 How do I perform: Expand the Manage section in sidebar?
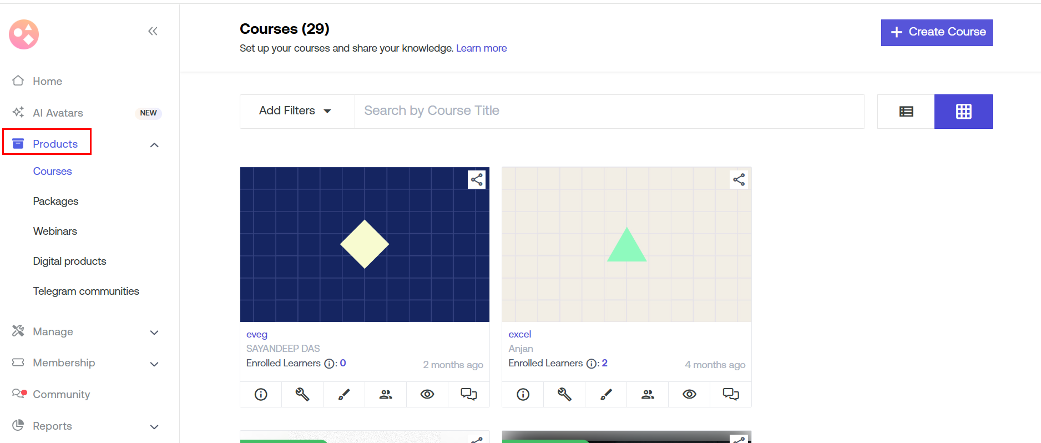[x=154, y=332]
